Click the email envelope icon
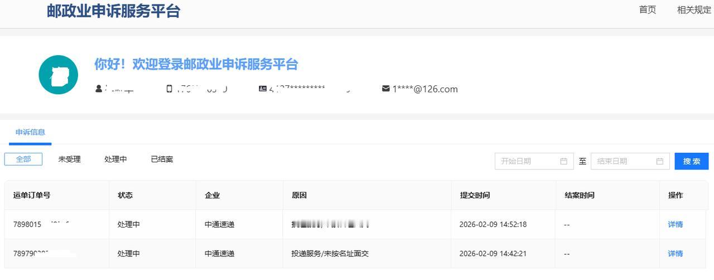714x280 pixels. point(385,89)
